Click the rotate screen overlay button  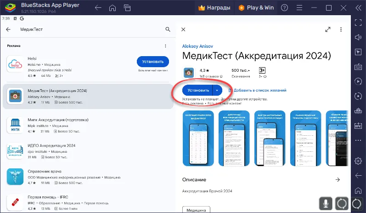point(342,203)
